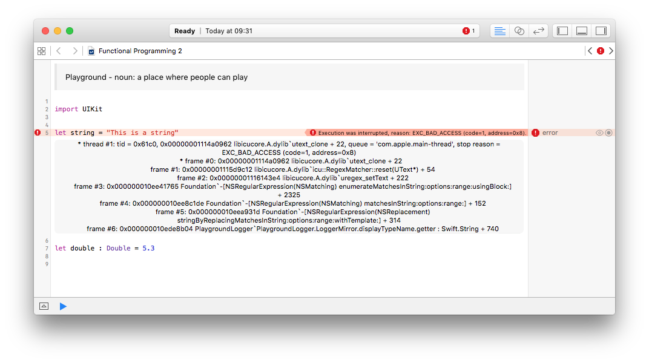
Task: Jump to the previous issue
Action: point(590,51)
